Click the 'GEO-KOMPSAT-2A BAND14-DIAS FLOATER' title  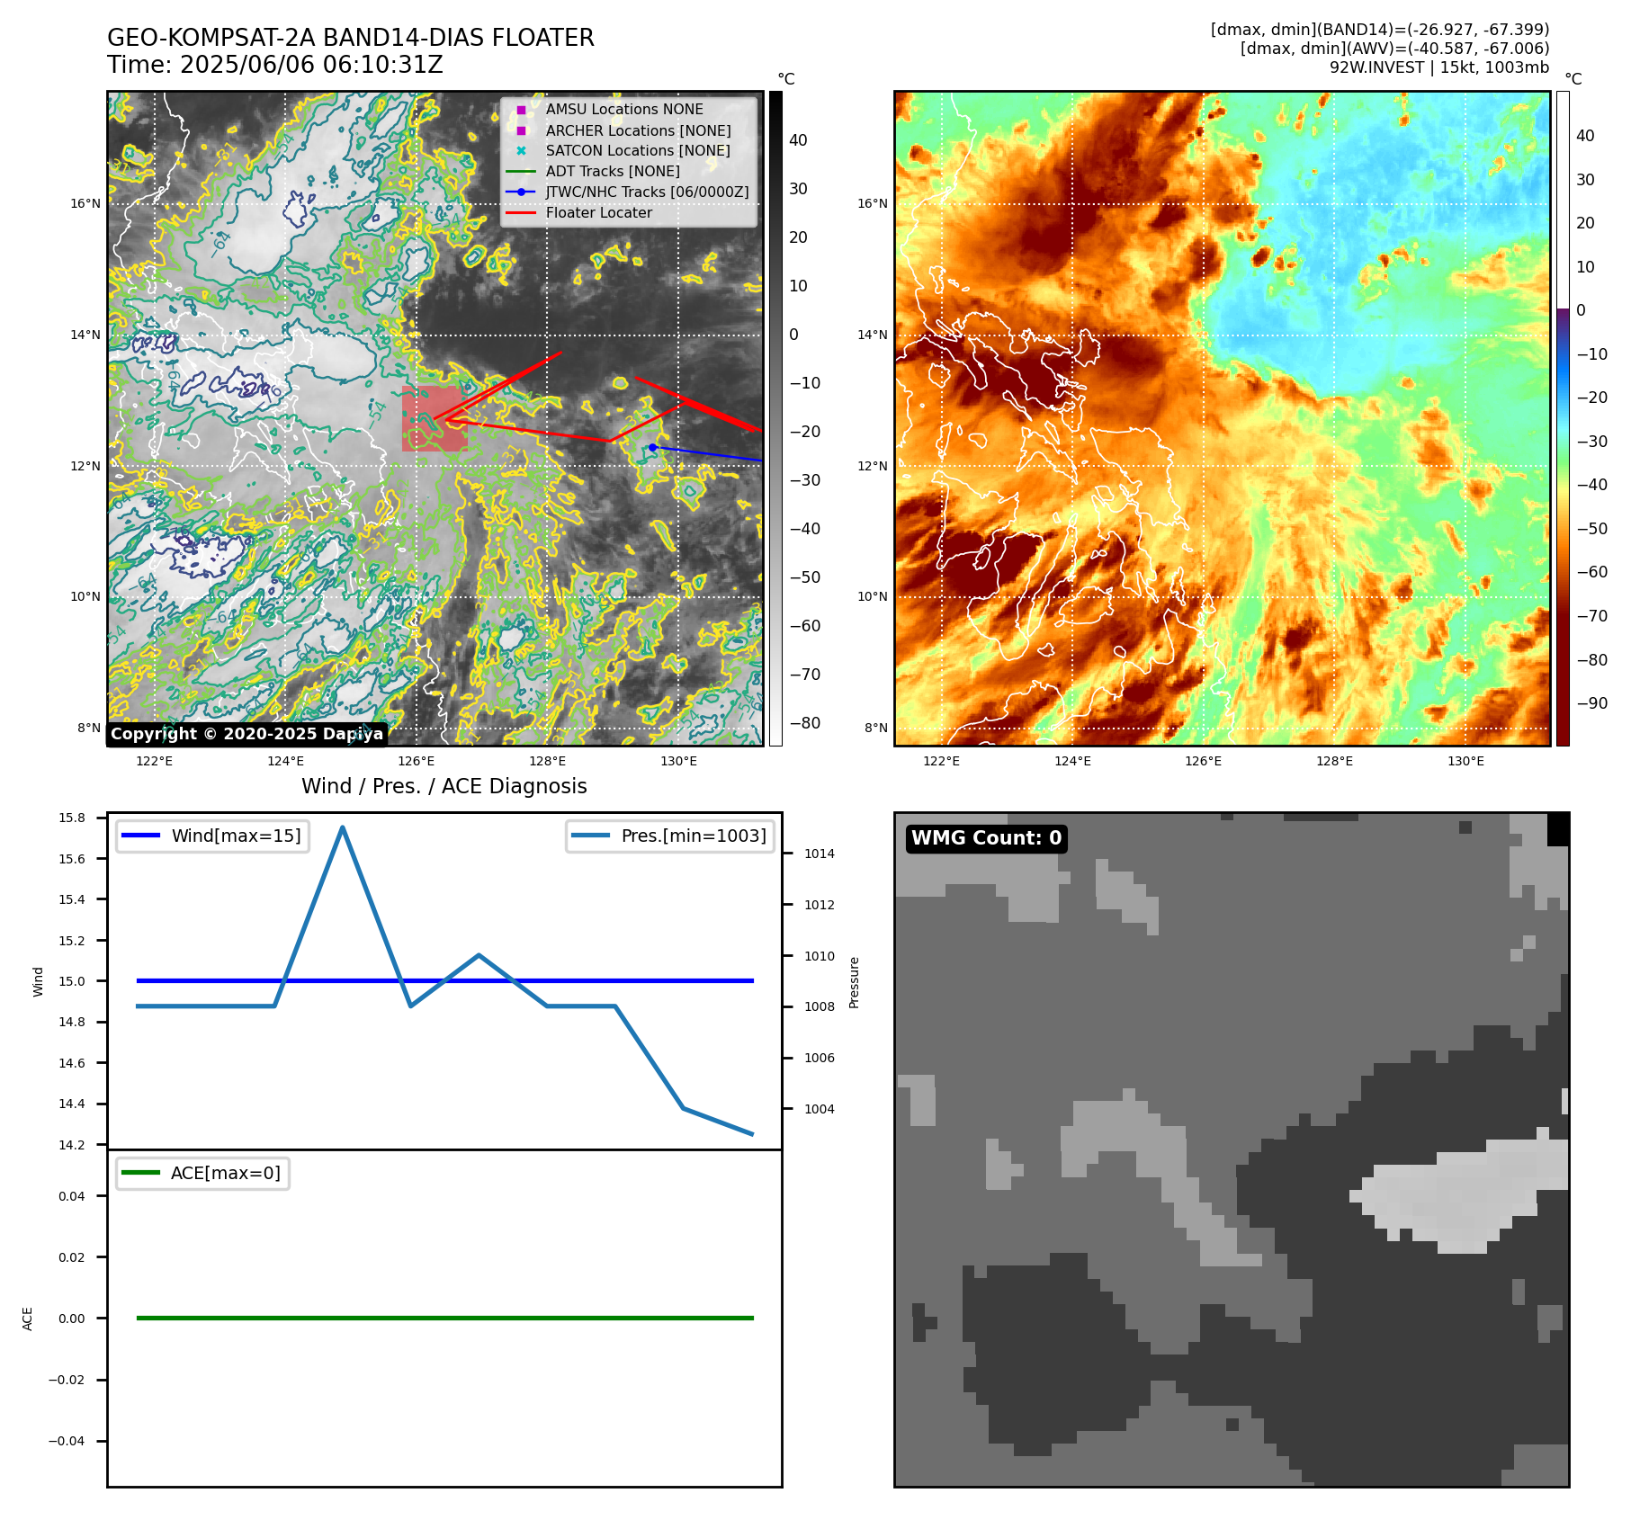351,38
